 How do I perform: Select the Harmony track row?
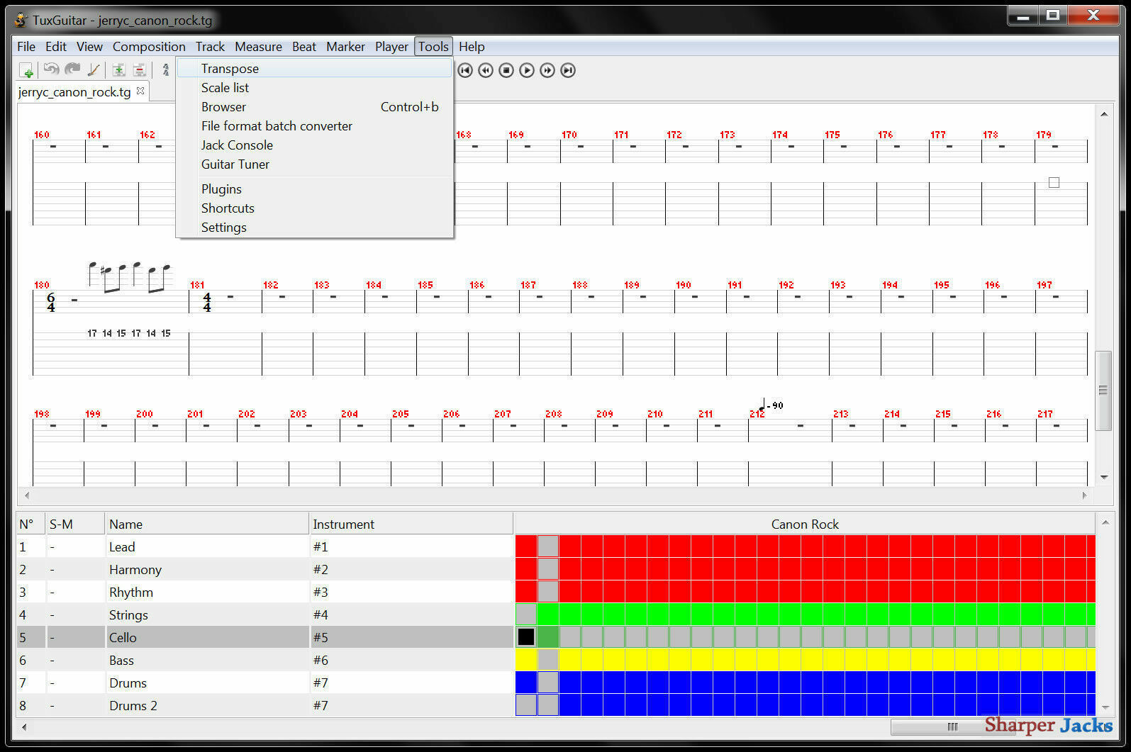tap(264, 569)
